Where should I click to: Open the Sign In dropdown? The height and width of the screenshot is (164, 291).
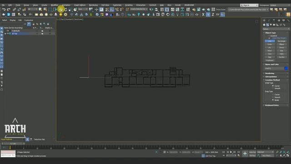249,5
